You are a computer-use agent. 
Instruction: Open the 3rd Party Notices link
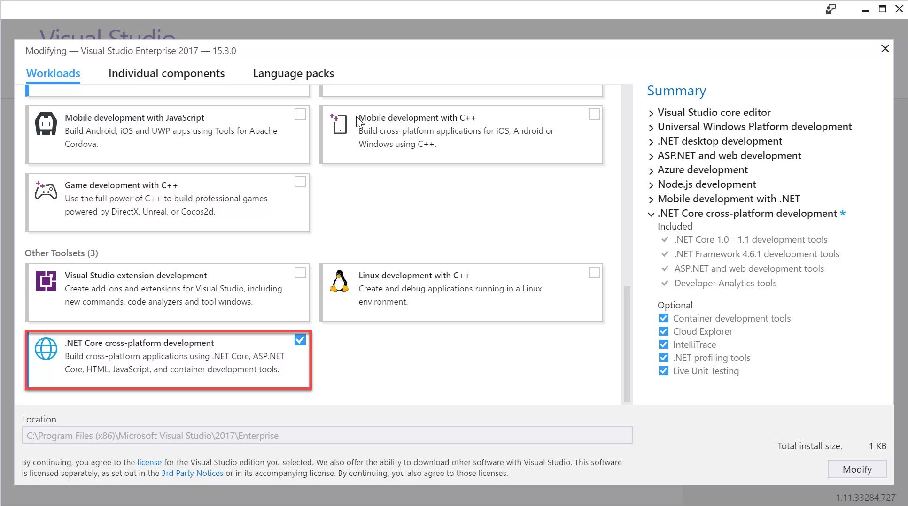click(192, 473)
